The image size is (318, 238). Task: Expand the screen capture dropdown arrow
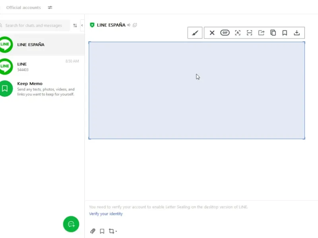point(116,231)
